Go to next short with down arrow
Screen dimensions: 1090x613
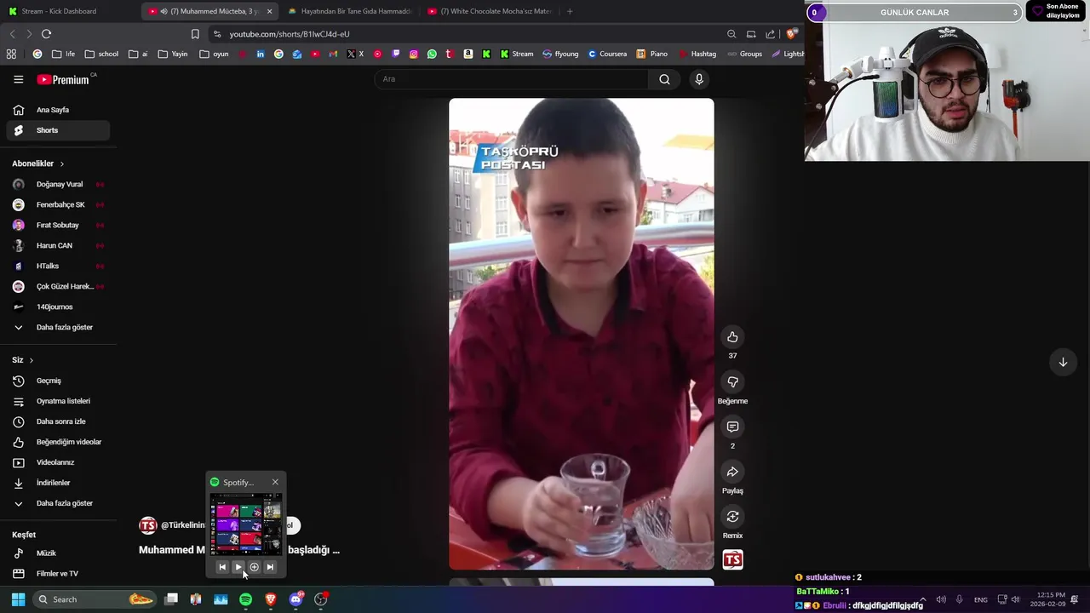coord(1063,362)
